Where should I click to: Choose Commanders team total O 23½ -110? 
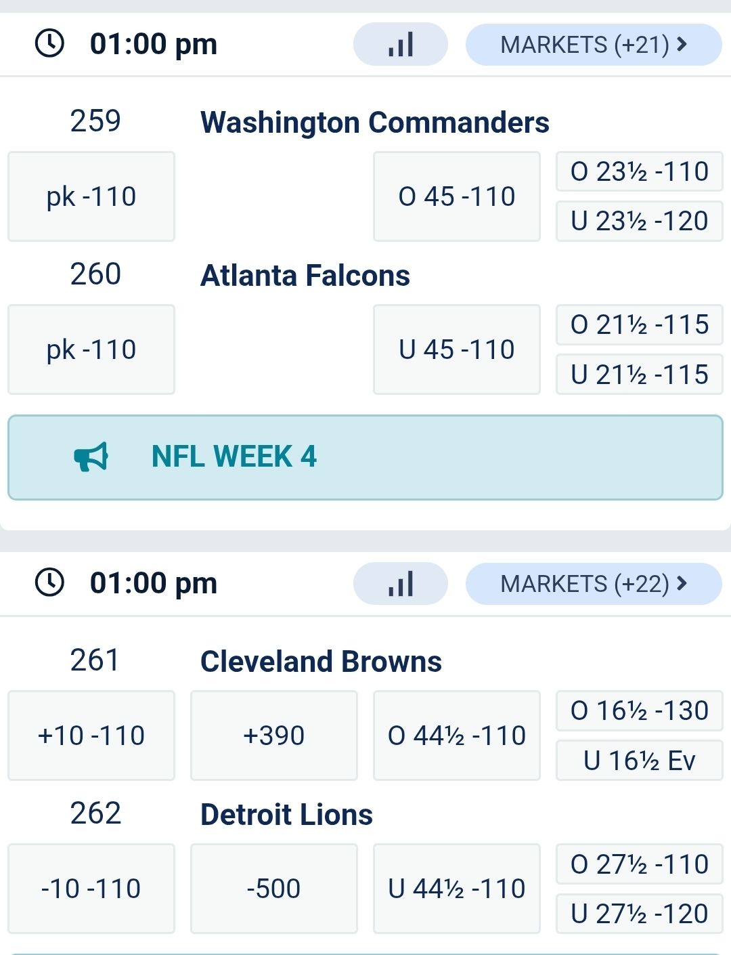pyautogui.click(x=640, y=171)
